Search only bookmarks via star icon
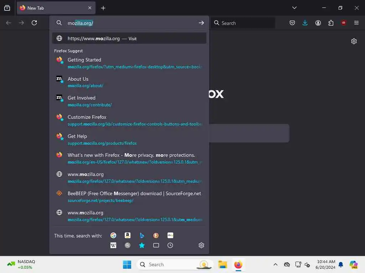Image resolution: width=365 pixels, height=273 pixels. (142, 245)
